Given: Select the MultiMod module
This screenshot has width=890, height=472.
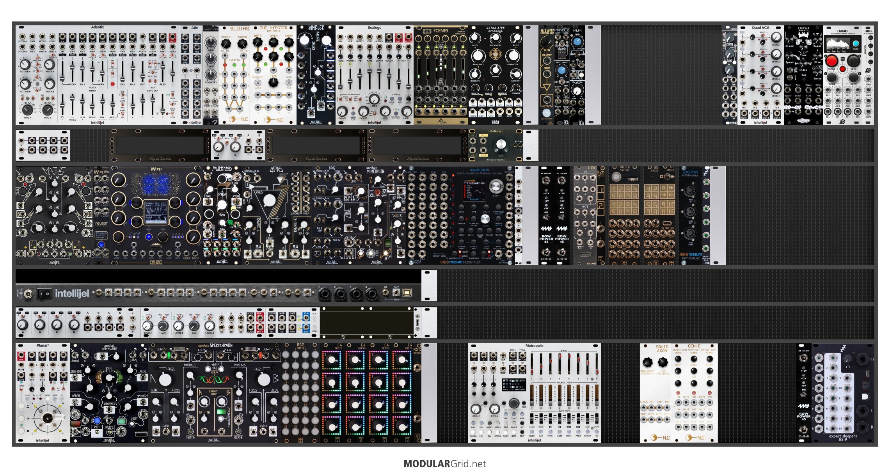Looking at the screenshot, I should pyautogui.click(x=222, y=215).
